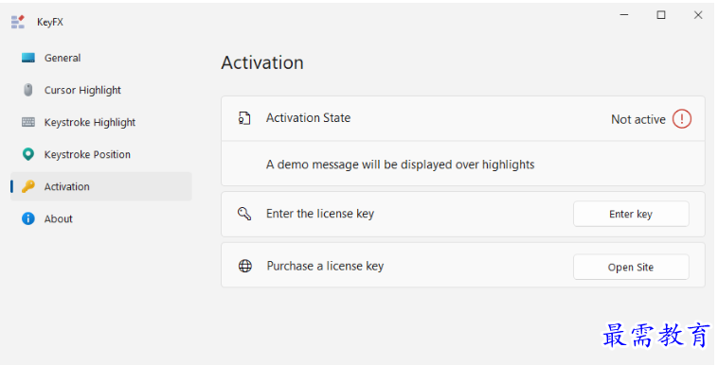
Task: Click the red Not active warning icon
Action: coord(681,119)
